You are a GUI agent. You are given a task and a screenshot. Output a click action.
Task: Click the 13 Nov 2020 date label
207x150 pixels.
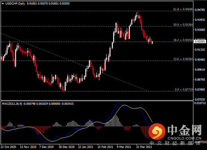pyautogui.click(x=28, y=147)
